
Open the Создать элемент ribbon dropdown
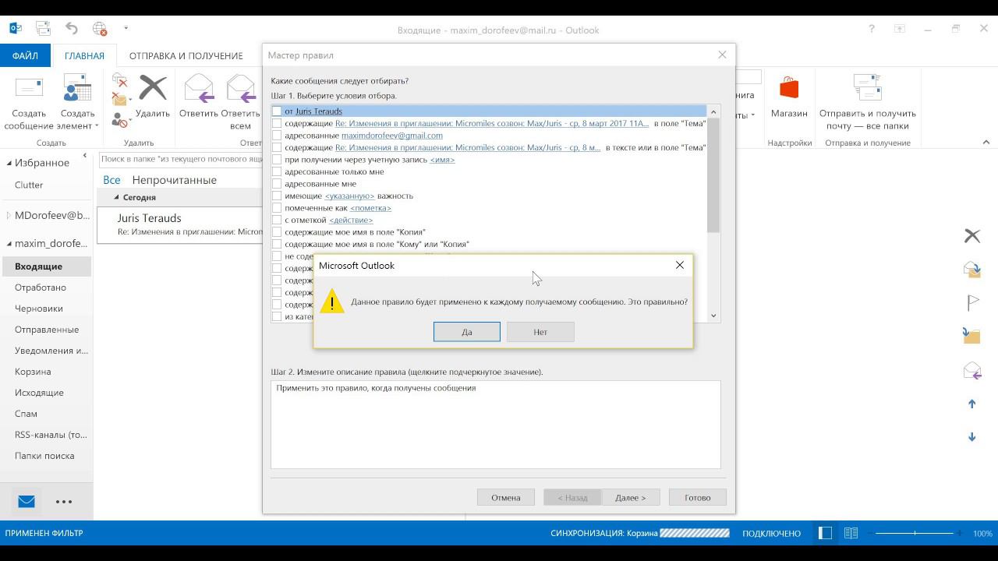[77, 102]
